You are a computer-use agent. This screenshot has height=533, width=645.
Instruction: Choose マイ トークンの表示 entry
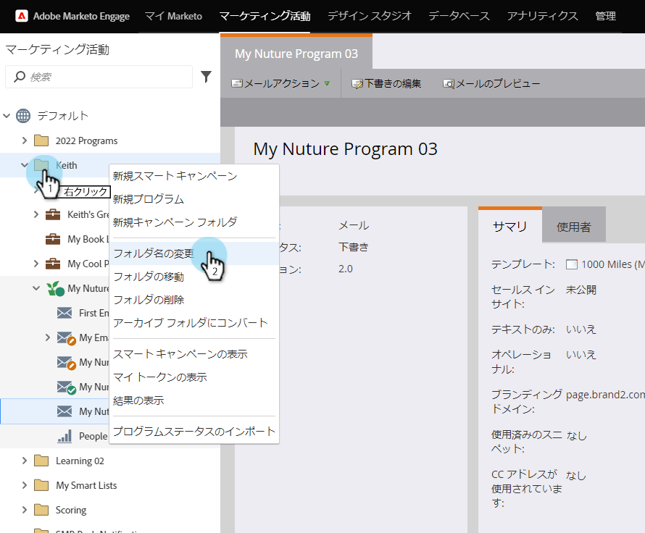pos(194,377)
